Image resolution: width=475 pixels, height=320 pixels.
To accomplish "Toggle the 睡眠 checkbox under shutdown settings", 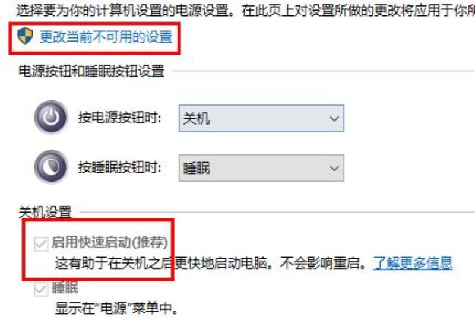I will [x=41, y=289].
